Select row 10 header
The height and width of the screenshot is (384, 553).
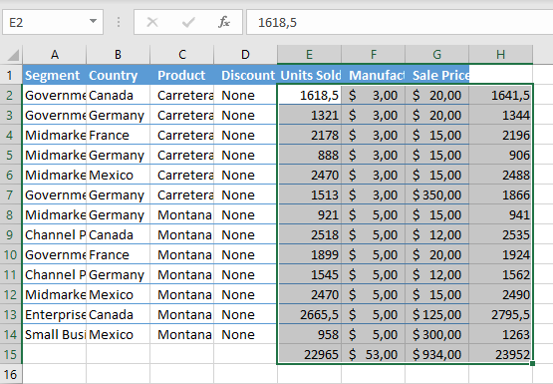11,254
